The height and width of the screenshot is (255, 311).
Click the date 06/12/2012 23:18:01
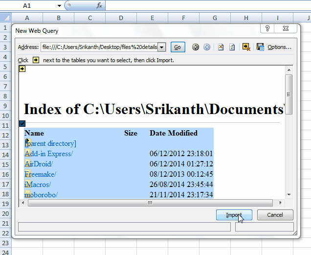coord(181,154)
